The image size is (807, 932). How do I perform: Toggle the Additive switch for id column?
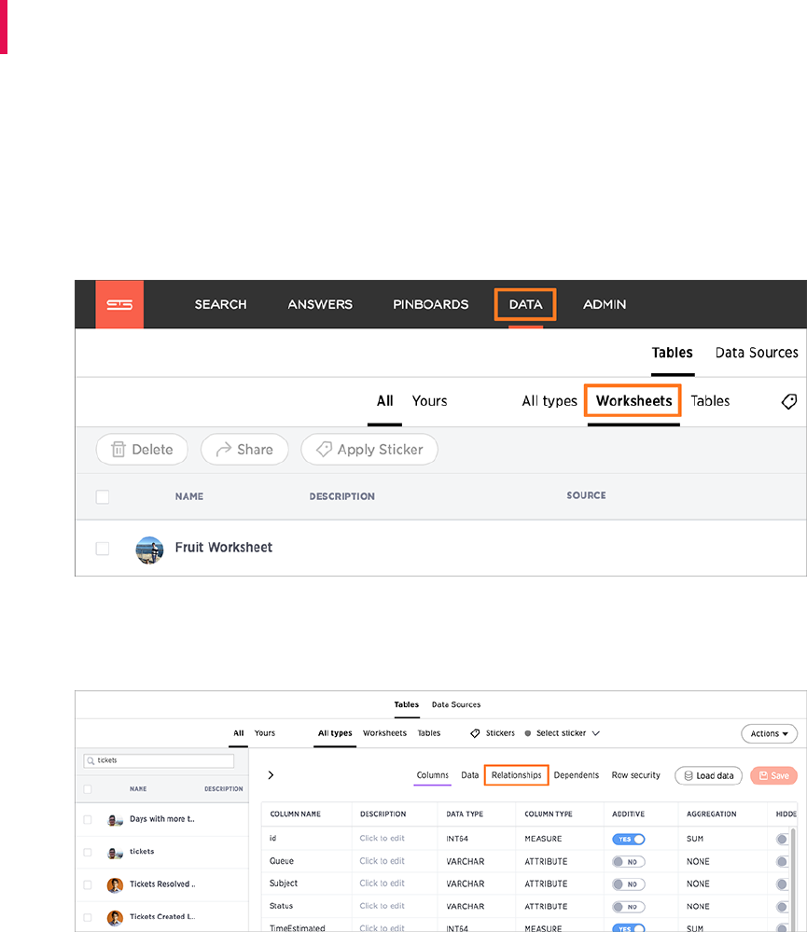629,840
